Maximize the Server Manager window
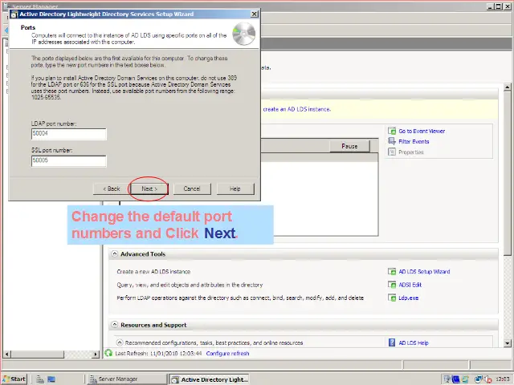This screenshot has height=385, width=514. pyautogui.click(x=498, y=6)
